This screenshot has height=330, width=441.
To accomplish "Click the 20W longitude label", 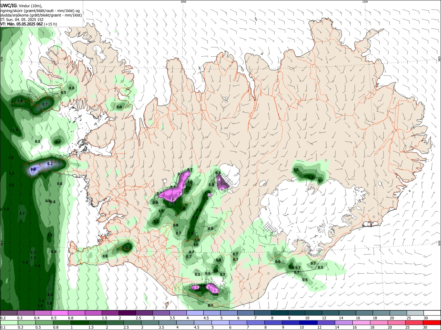I will [x=183, y=2].
